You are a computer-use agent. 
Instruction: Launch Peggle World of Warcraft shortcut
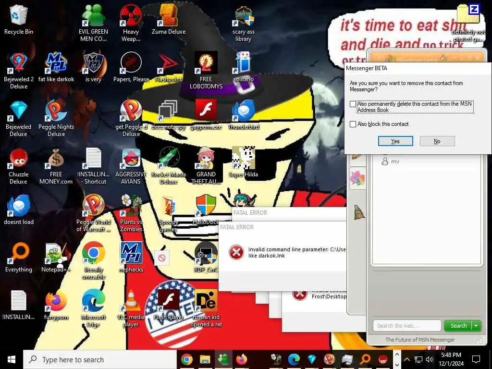[94, 214]
